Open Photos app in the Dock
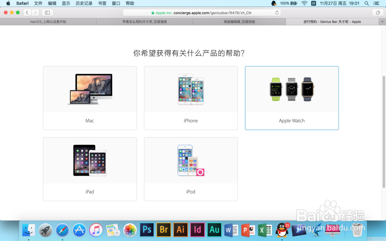The height and width of the screenshot is (241, 386). tap(130, 230)
